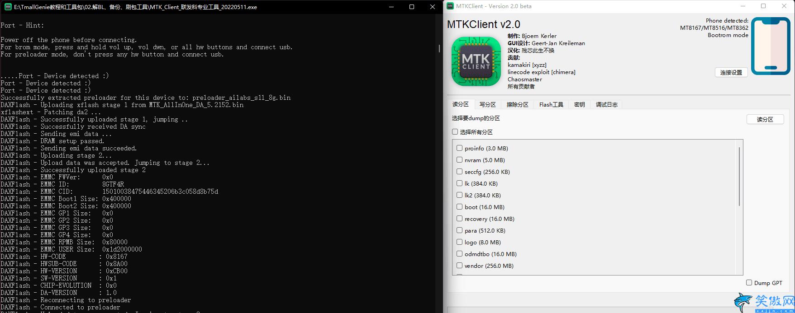
Task: Switch to the 擦除分区 tab
Action: 517,104
